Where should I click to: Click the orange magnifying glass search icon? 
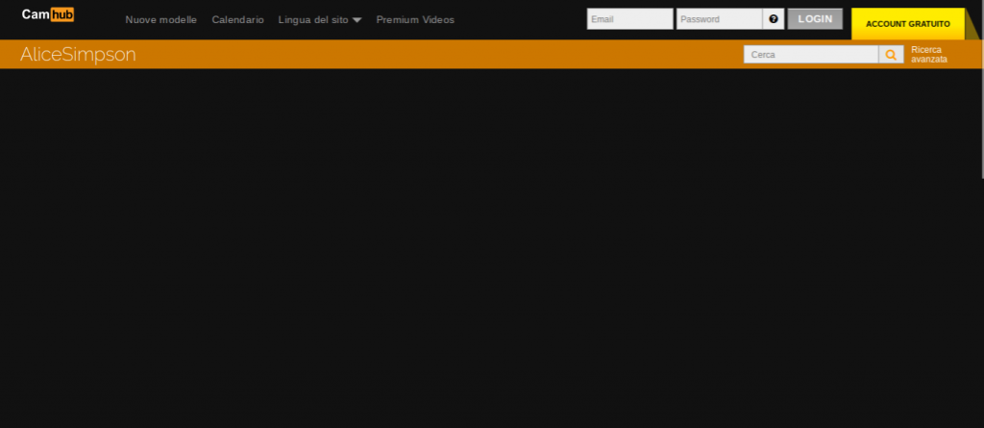pos(891,55)
